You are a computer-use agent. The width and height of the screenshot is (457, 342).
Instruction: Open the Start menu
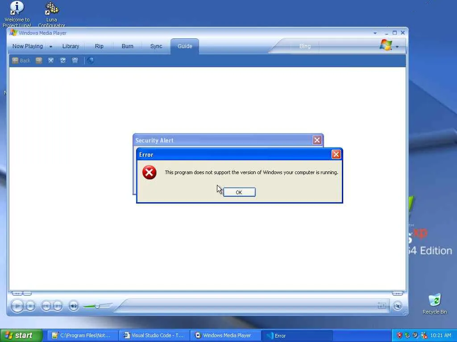(x=21, y=335)
